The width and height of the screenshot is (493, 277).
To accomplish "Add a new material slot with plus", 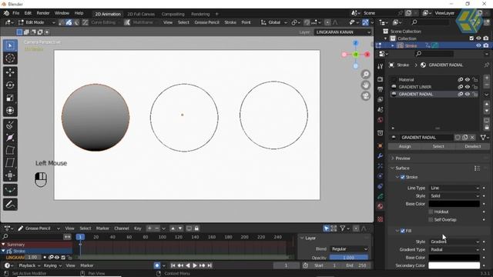I will 487,78.
